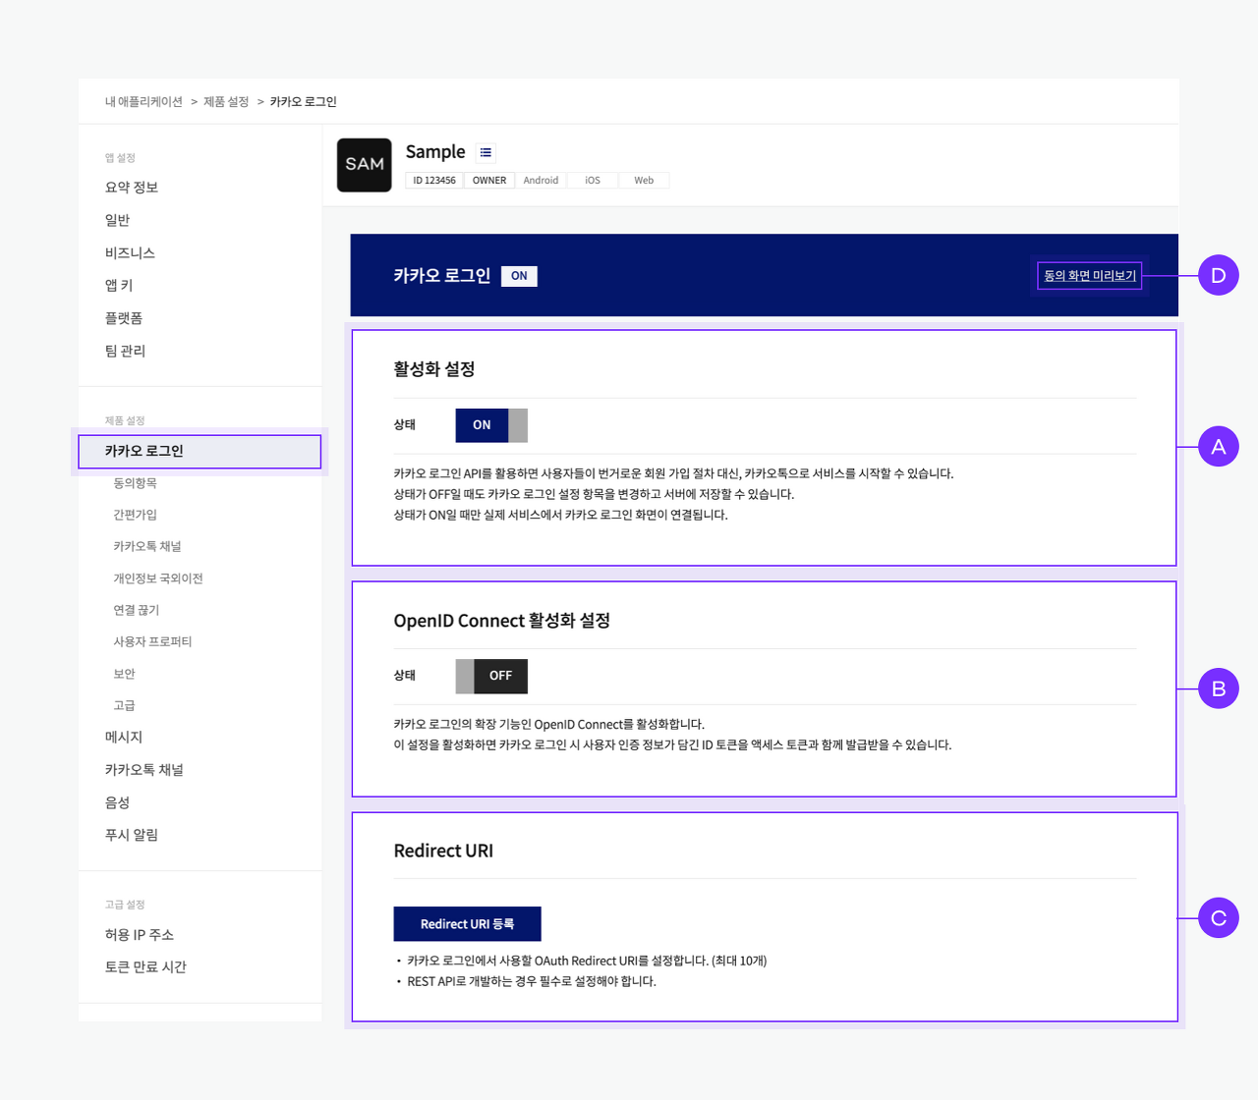The width and height of the screenshot is (1258, 1100).
Task: Open the 카카오톡 채널 submenu under 카카오 로그인
Action: point(146,546)
